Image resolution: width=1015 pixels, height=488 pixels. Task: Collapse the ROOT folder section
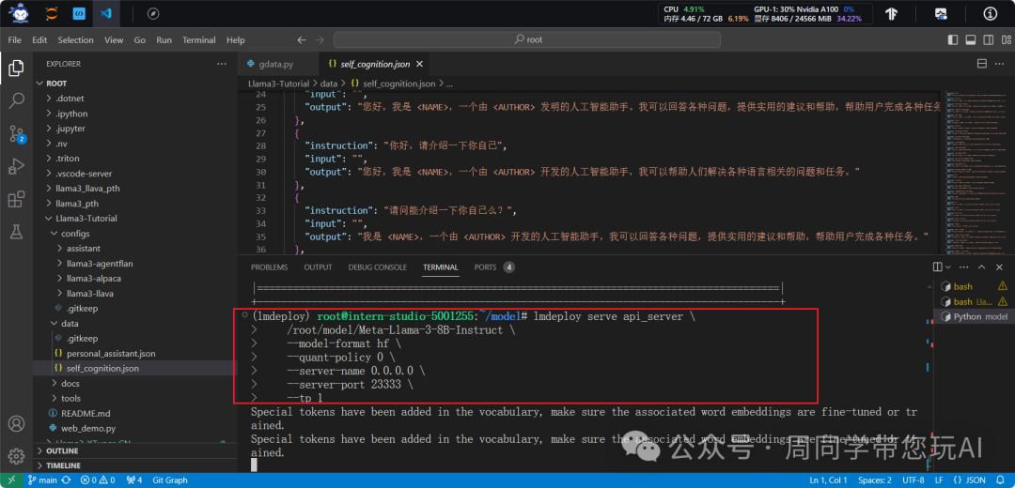click(134, 84)
